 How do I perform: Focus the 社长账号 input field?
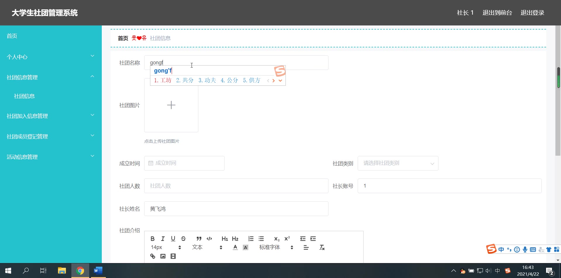(450, 186)
